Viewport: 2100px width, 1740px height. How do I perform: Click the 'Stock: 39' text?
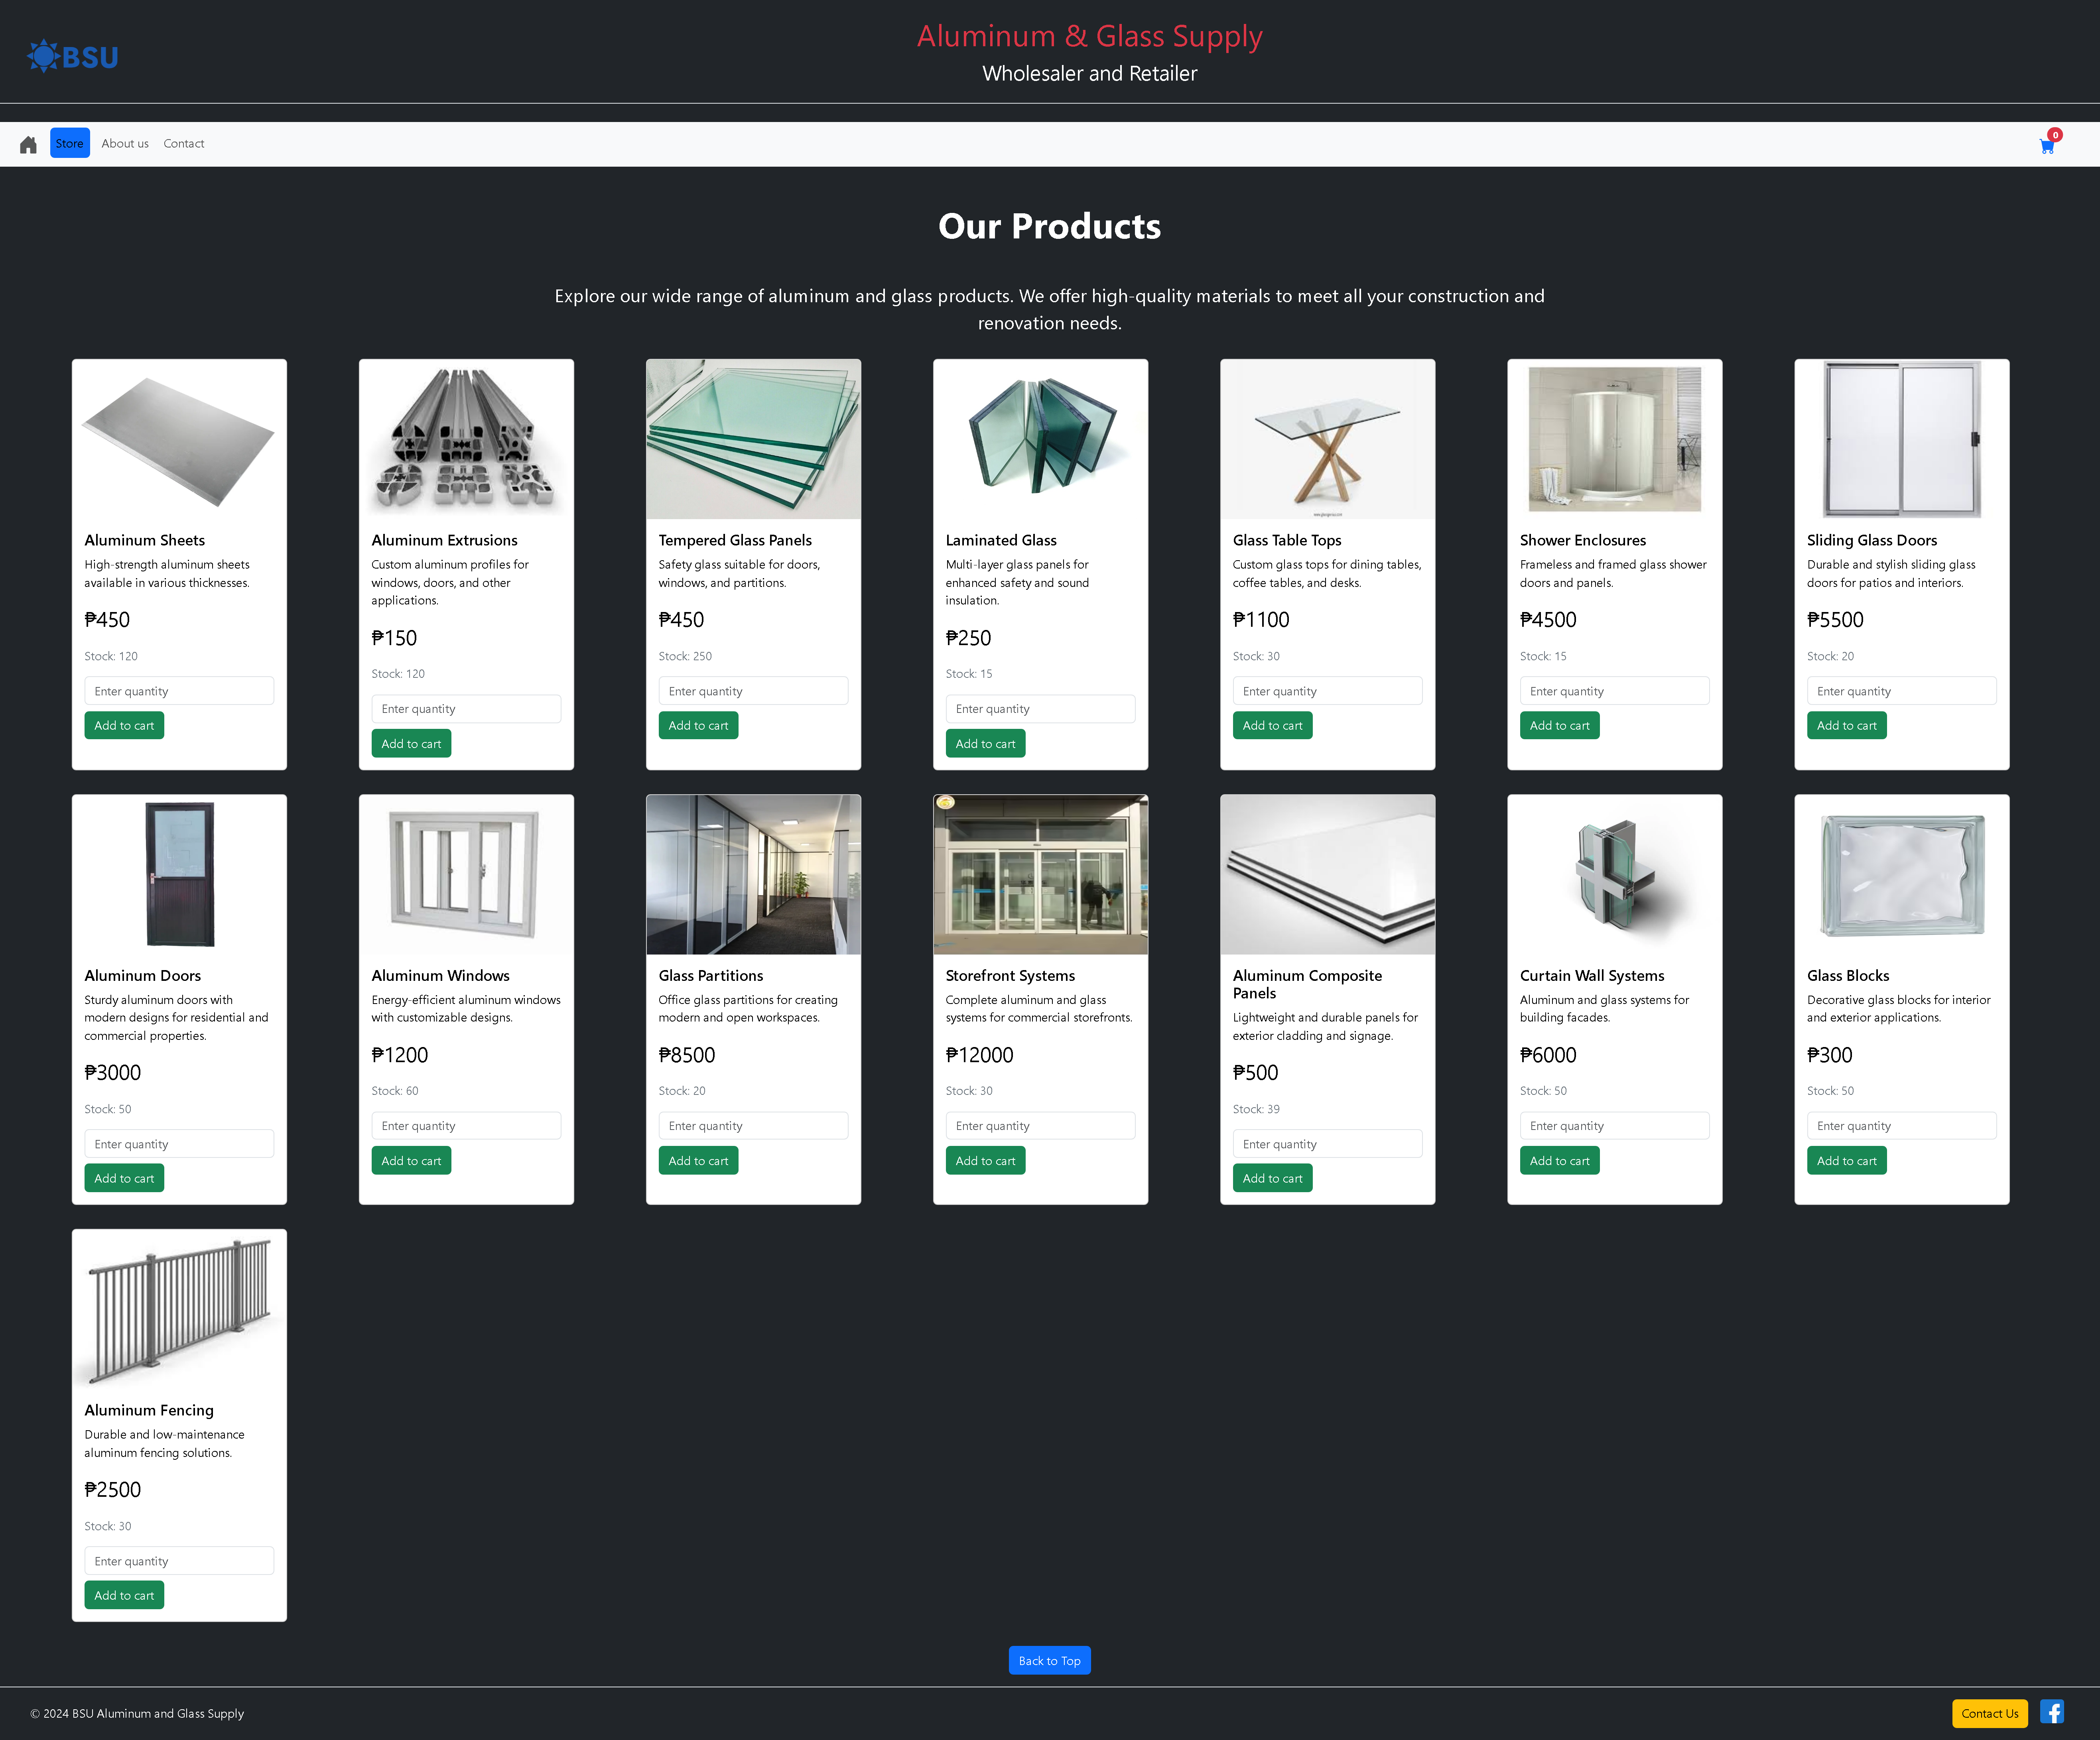coord(1256,1109)
